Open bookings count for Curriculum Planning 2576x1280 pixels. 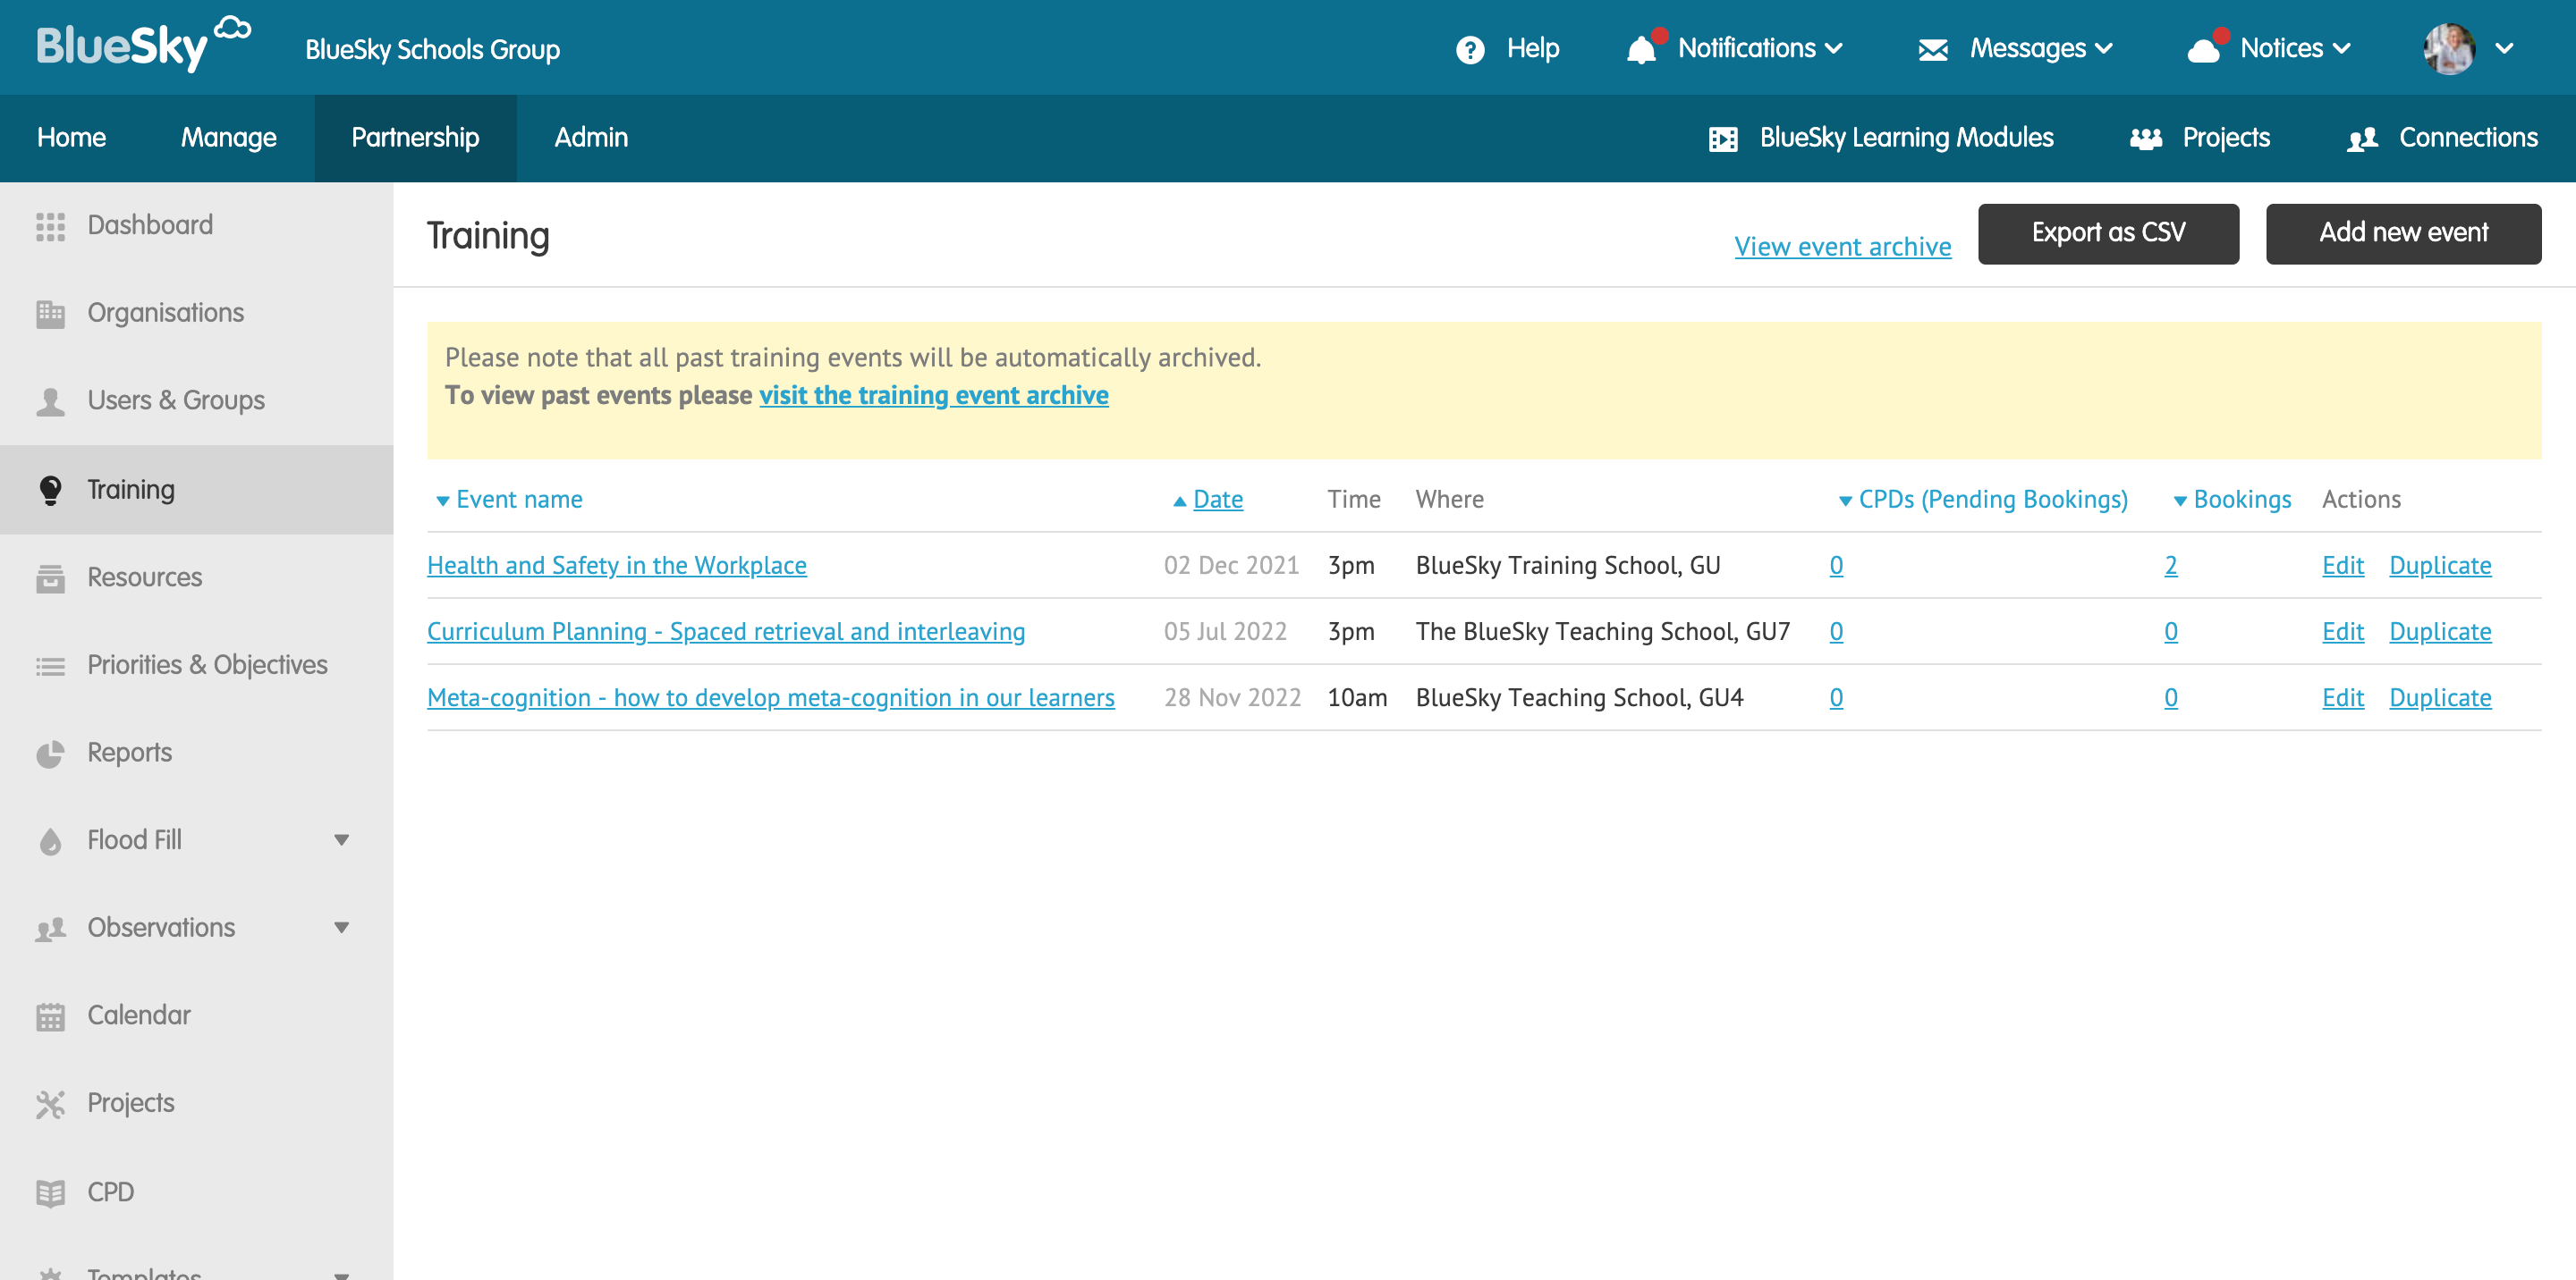[x=2170, y=631]
